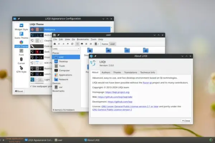Select the Ambiance theme row
215x143 pixels.
click(x=70, y=29)
